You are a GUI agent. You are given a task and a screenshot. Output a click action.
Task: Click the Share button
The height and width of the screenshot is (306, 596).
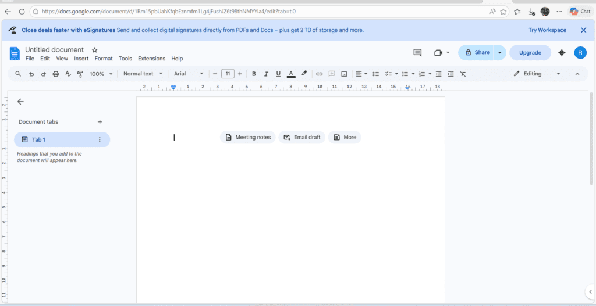[x=476, y=53]
